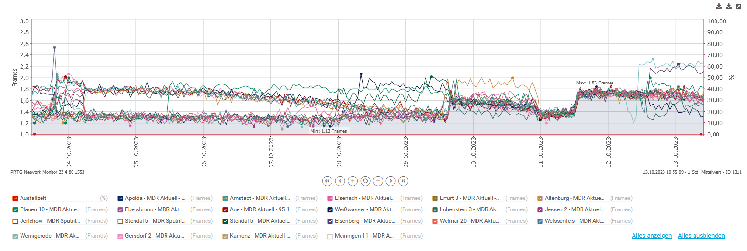Image resolution: width=747 pixels, height=251 pixels.
Task: Jump to the earliest graph data with the double-left arrow
Action: [327, 181]
